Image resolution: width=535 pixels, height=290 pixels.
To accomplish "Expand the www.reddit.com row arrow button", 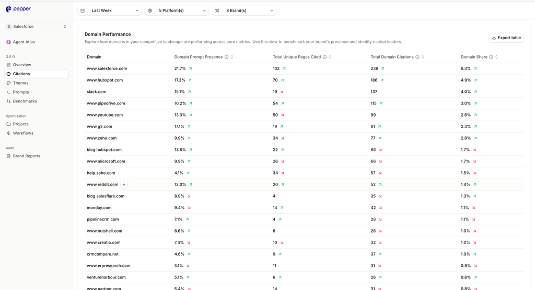I will [124, 184].
